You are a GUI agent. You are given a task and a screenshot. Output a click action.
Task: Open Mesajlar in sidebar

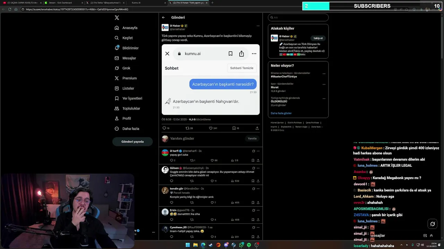[125, 58]
